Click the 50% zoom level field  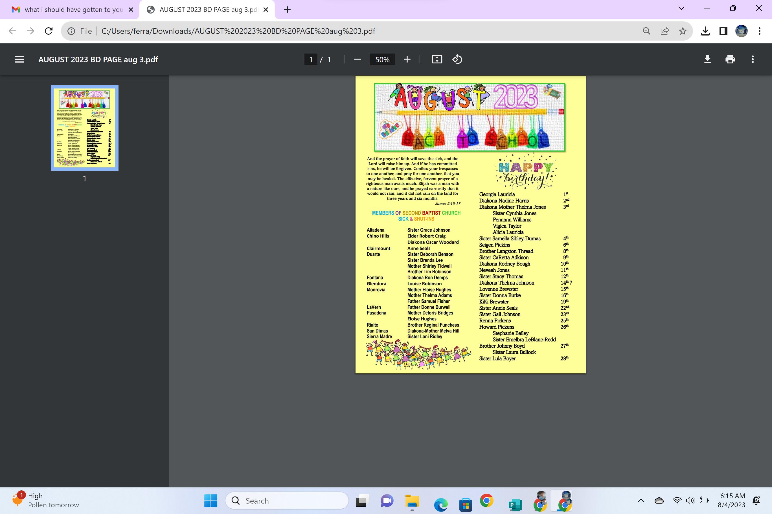382,59
